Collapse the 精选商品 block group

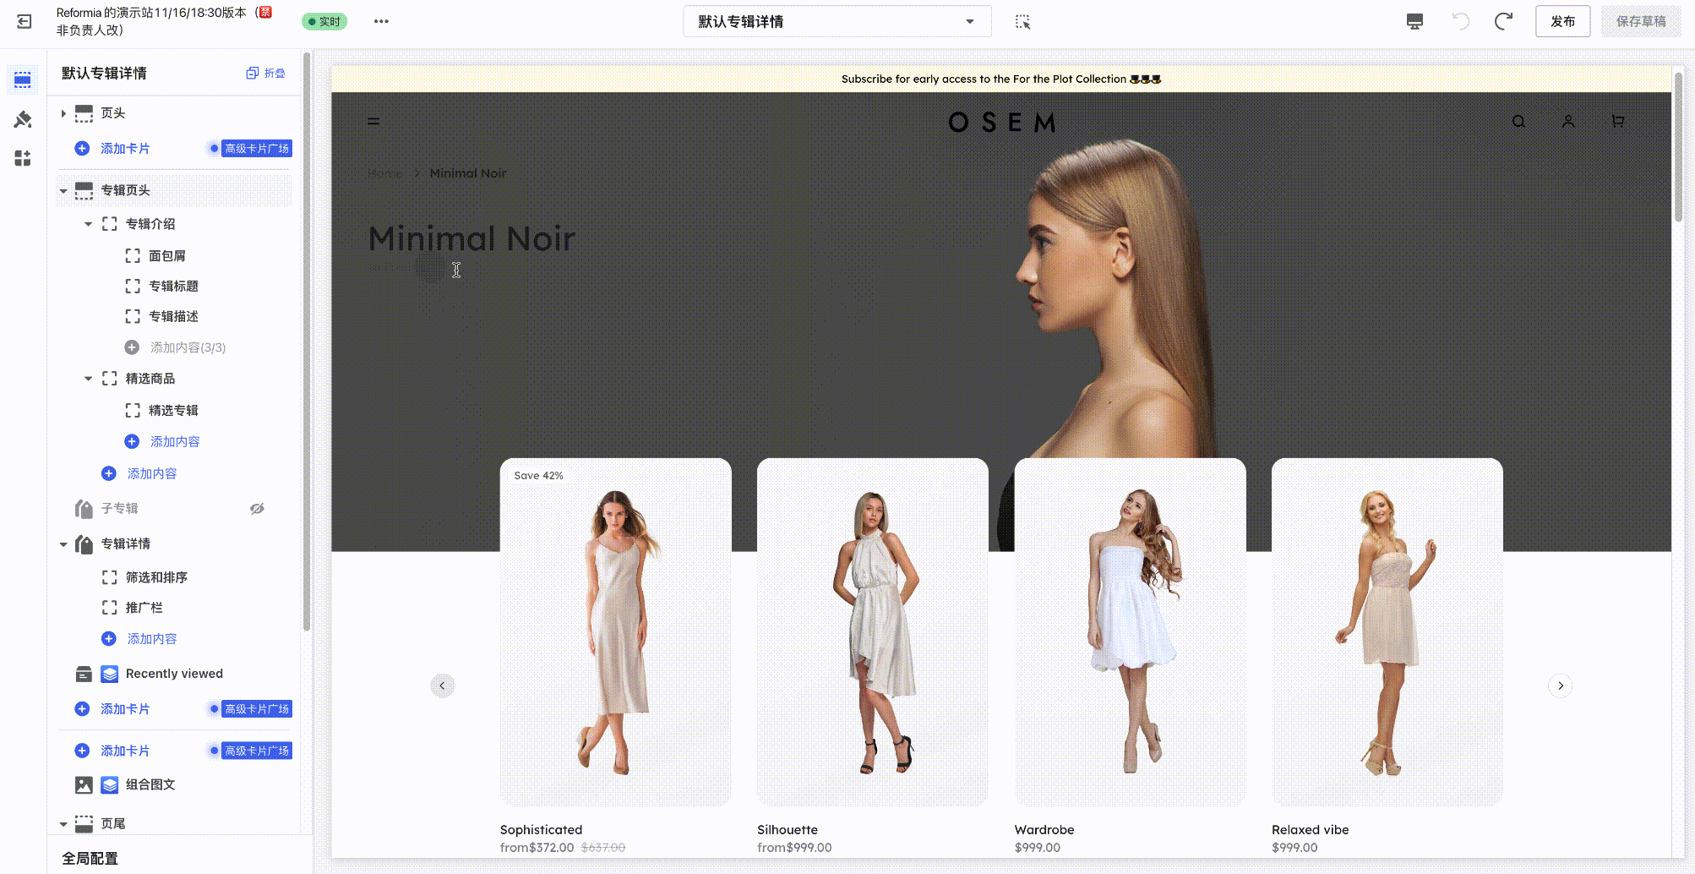(88, 379)
